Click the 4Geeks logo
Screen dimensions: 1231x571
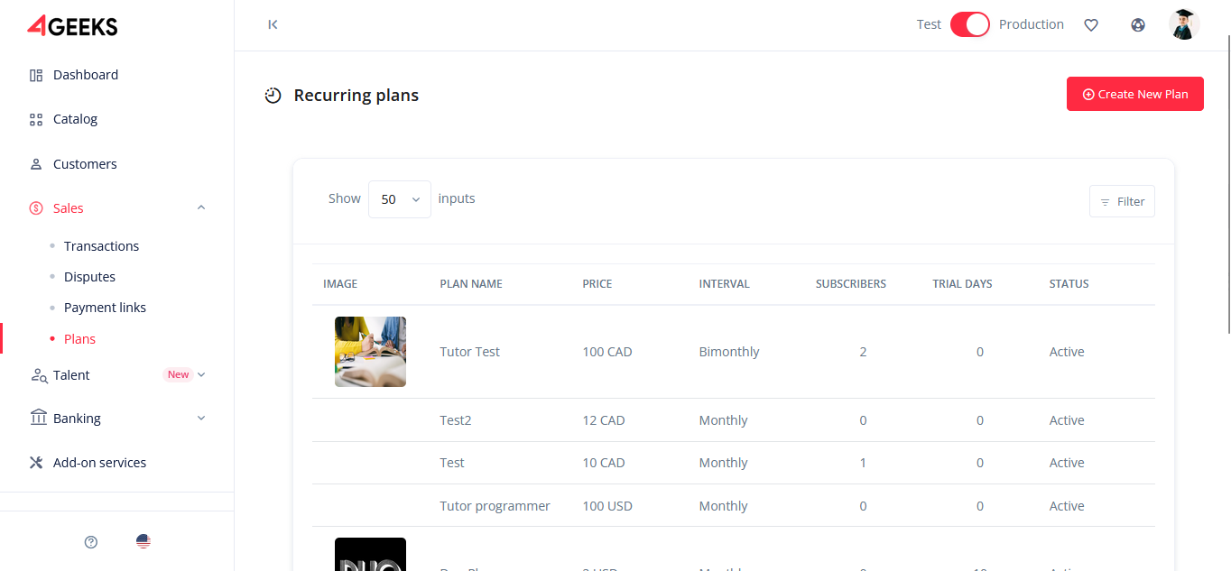pyautogui.click(x=73, y=26)
